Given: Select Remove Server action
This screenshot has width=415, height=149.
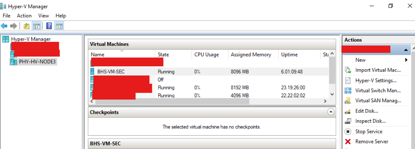Looking at the screenshot, I should tap(372, 141).
